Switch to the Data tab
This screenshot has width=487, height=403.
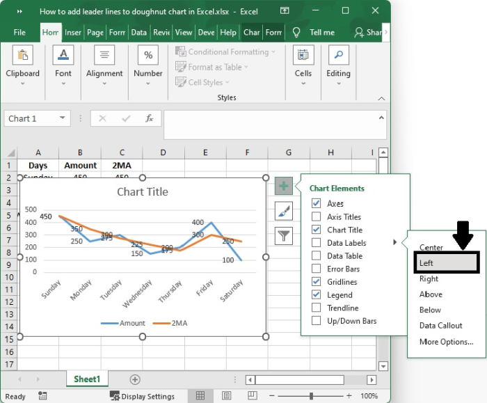[x=139, y=32]
